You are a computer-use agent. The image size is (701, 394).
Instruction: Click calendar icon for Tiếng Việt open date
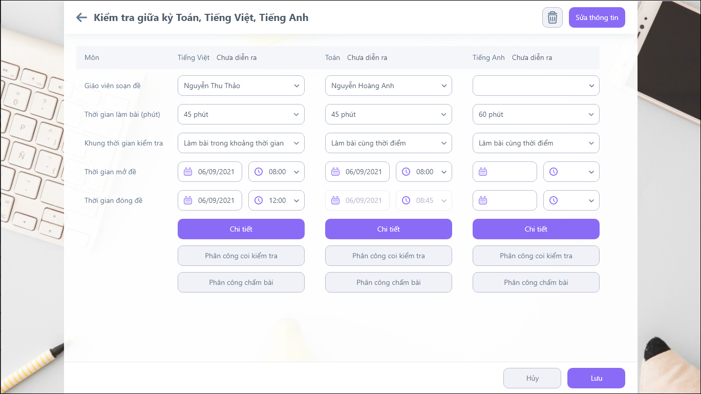188,172
